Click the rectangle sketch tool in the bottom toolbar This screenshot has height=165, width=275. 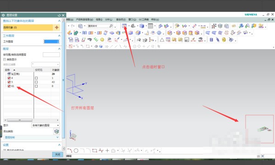(94, 150)
